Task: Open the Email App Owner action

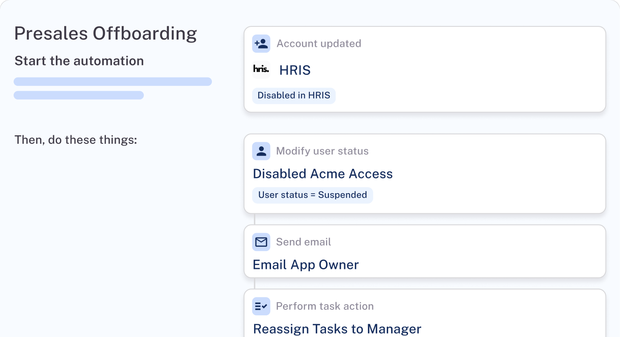Action: pyautogui.click(x=305, y=264)
